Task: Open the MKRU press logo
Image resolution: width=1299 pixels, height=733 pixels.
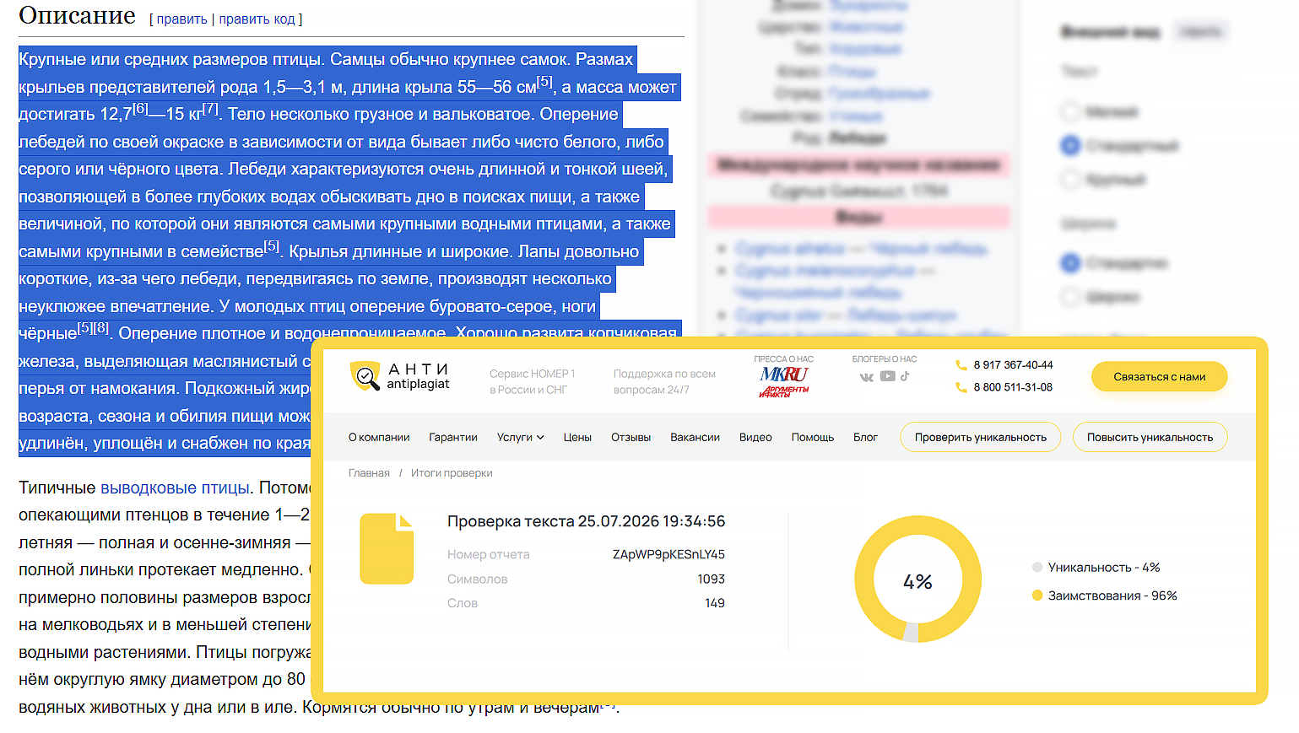Action: click(784, 375)
